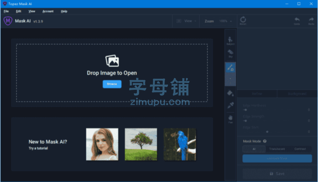This screenshot has width=318, height=182.
Task: Open the Edit menu
Action: [19, 11]
